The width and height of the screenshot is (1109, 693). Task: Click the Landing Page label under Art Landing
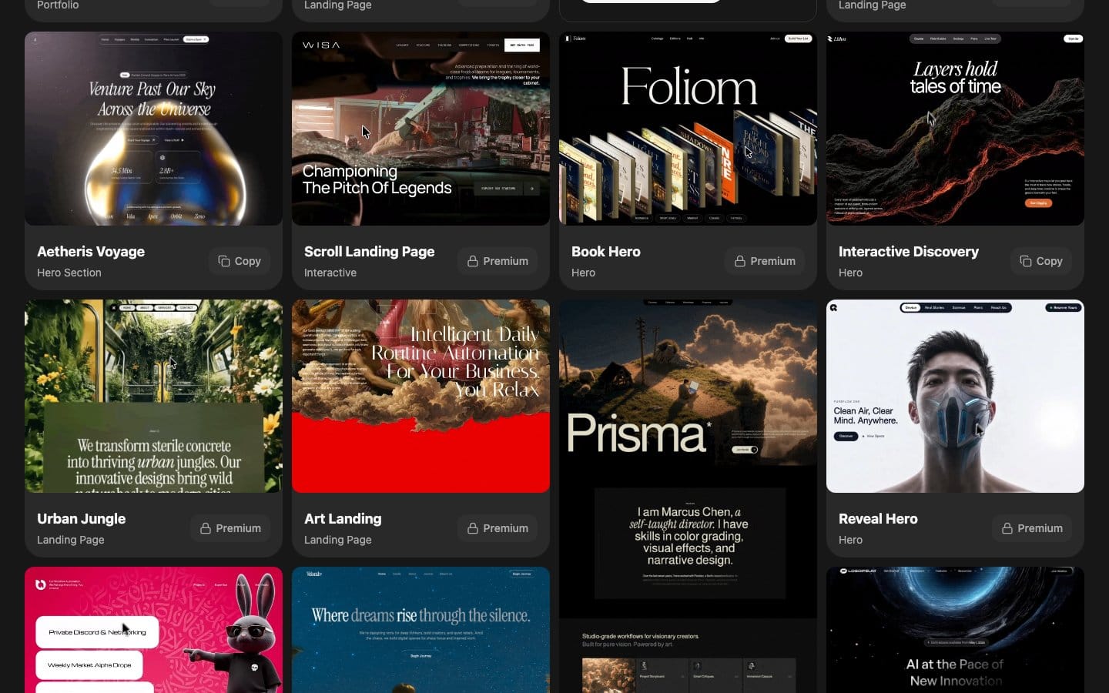[338, 540]
